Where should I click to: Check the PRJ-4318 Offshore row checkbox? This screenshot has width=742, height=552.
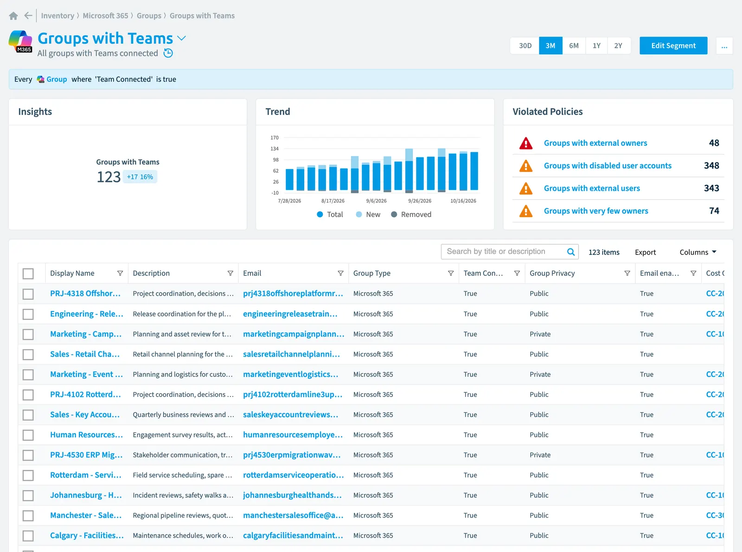28,294
